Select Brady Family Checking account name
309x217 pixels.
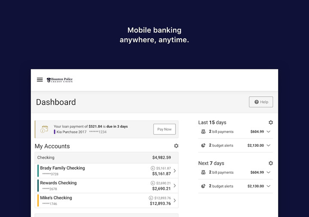point(63,168)
